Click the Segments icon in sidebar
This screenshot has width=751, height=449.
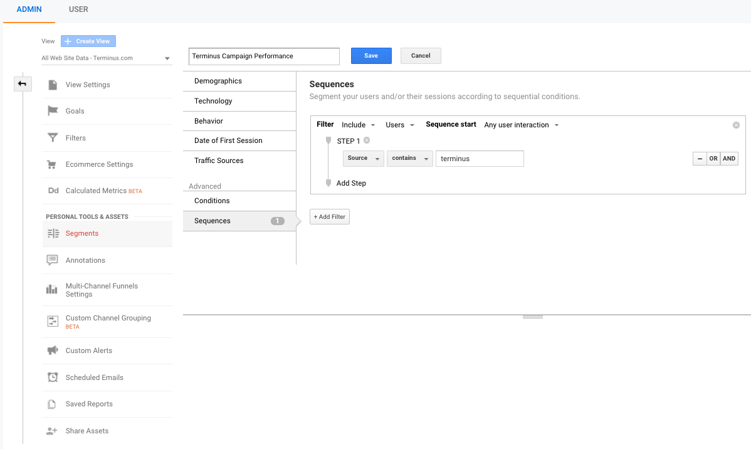click(x=53, y=233)
